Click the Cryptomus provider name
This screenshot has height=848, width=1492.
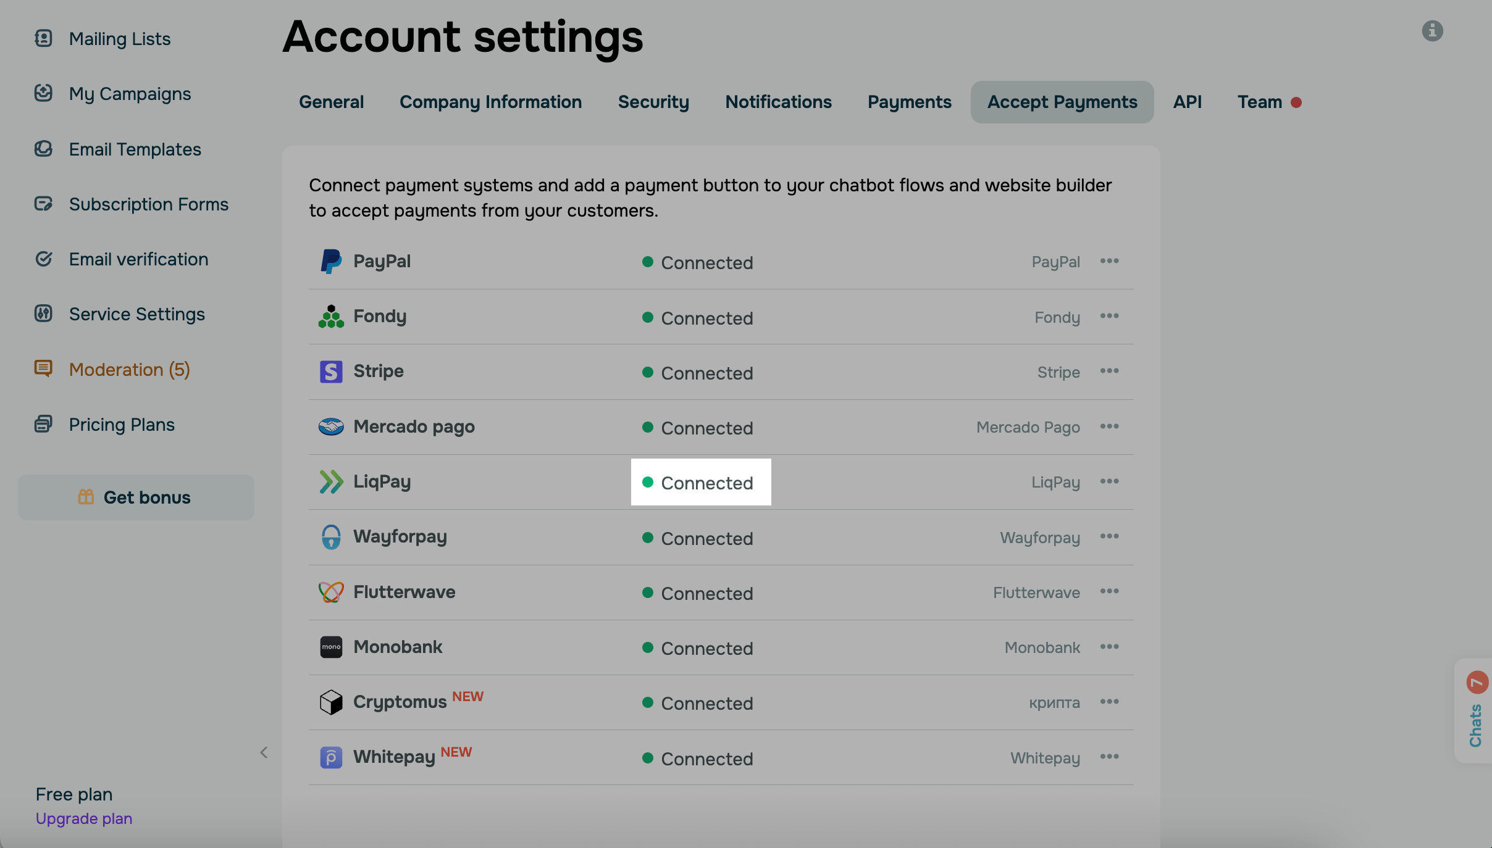pos(400,702)
